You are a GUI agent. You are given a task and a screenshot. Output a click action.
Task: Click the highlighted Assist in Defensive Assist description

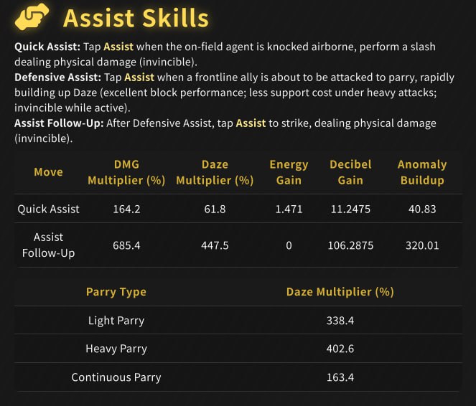click(x=139, y=77)
